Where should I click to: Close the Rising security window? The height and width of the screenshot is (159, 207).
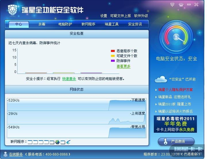[x=196, y=5]
